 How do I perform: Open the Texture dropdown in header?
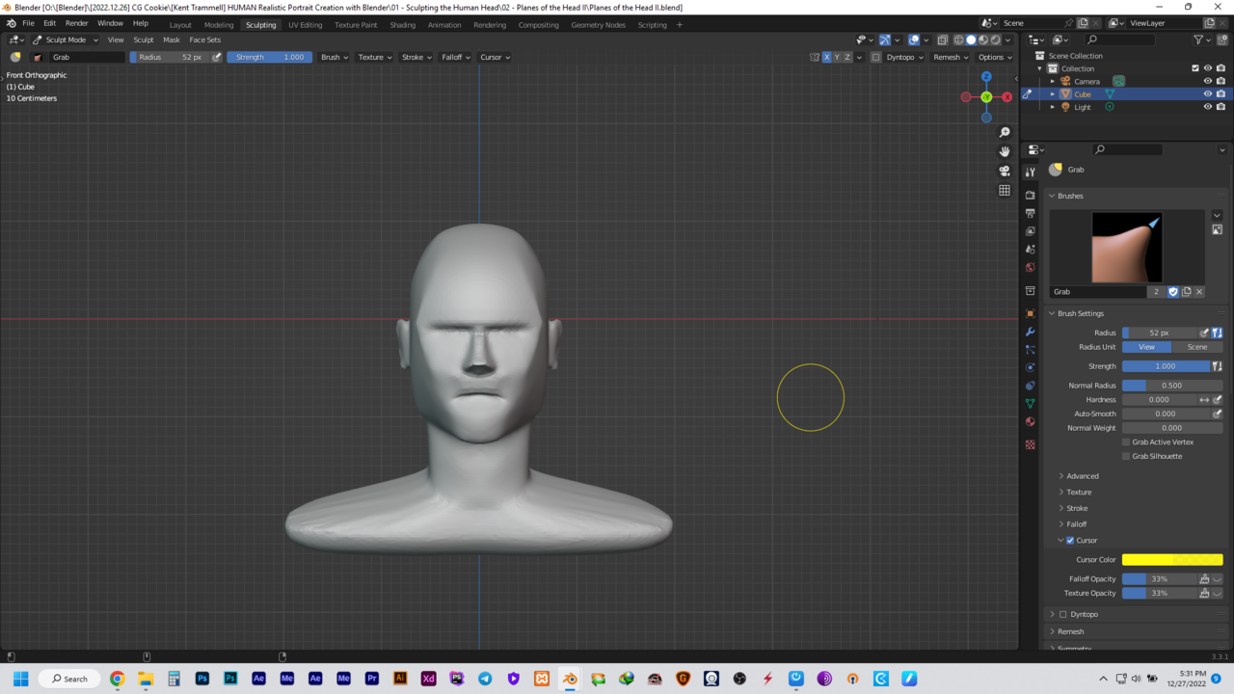click(375, 57)
